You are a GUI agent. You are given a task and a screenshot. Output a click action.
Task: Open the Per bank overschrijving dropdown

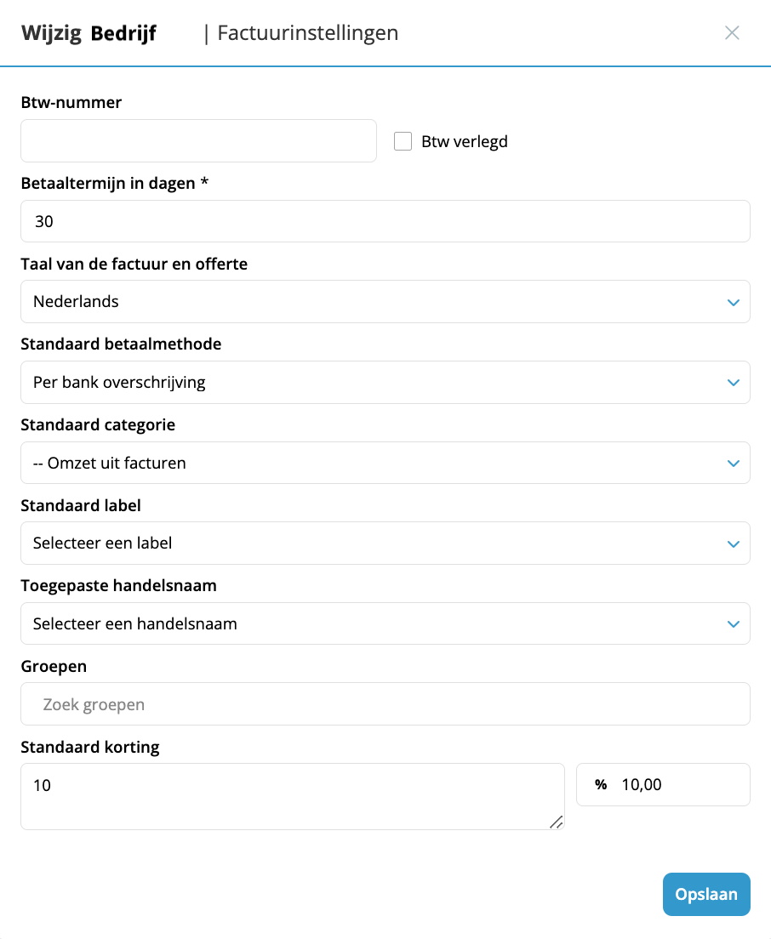[x=385, y=382]
